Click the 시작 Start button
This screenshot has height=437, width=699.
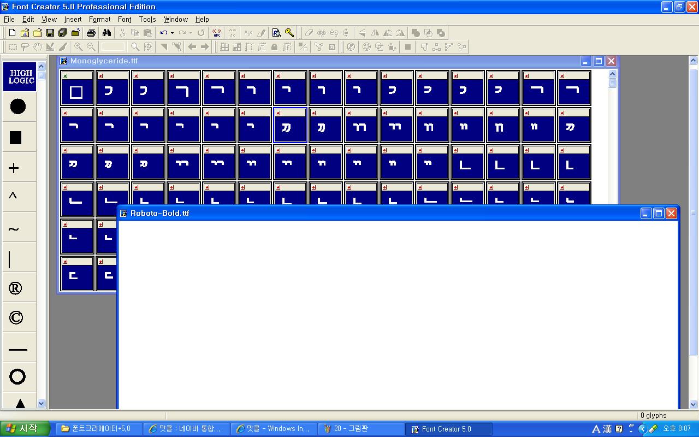(x=25, y=429)
